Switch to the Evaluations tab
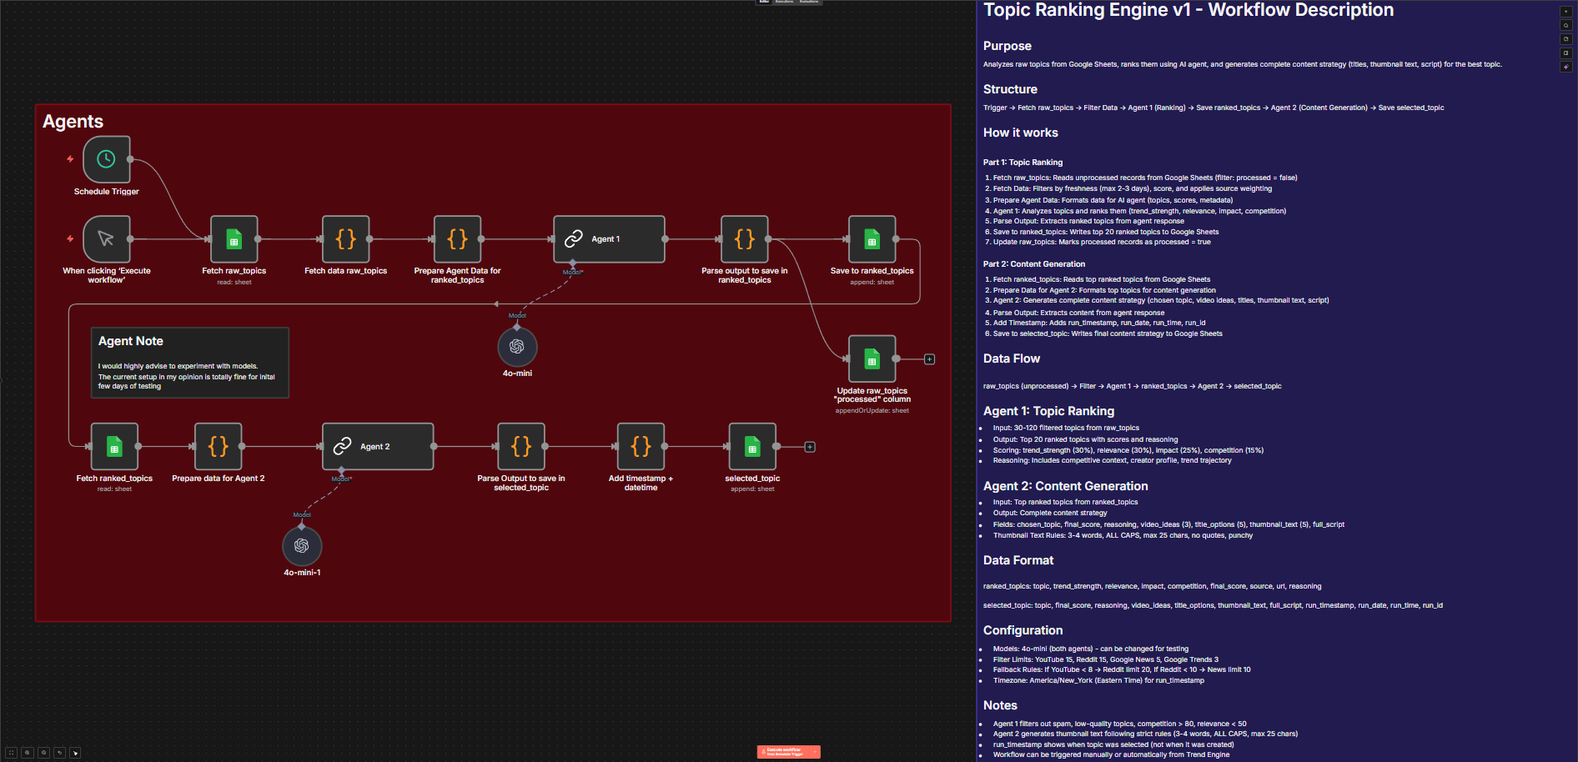Image resolution: width=1578 pixels, height=762 pixels. coord(807,3)
